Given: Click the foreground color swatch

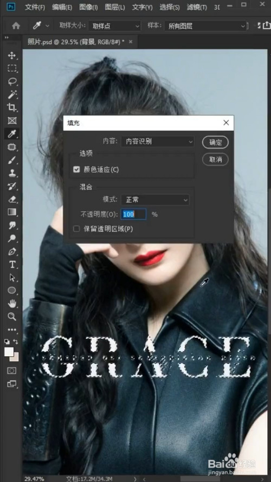Looking at the screenshot, I should click(x=9, y=352).
